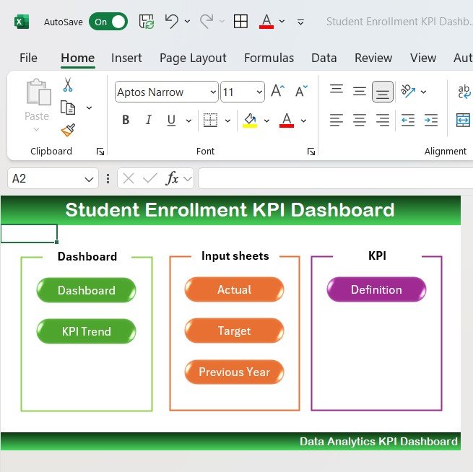The height and width of the screenshot is (472, 473).
Task: Align text left
Action: 337,120
